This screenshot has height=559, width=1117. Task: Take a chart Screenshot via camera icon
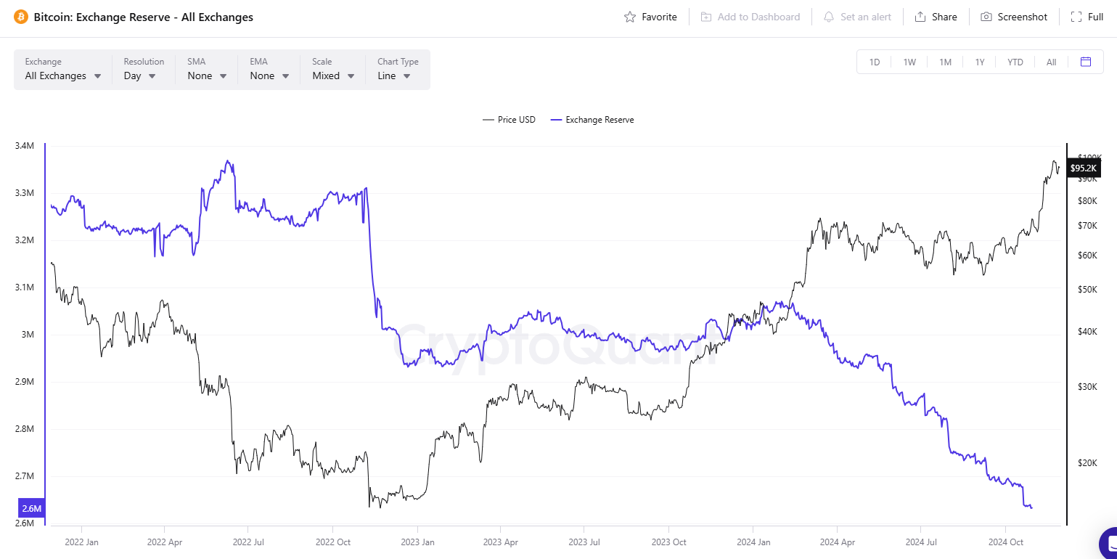986,17
